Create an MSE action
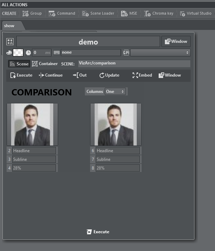Viewport: 215px width, 251px height. click(x=129, y=14)
